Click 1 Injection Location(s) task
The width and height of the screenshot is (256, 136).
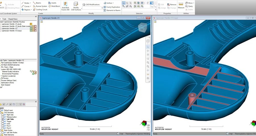tap(8, 76)
